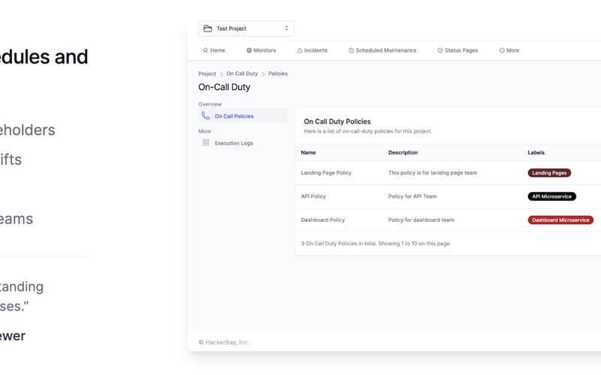
Task: Open the Incidents nav item
Action: (312, 50)
